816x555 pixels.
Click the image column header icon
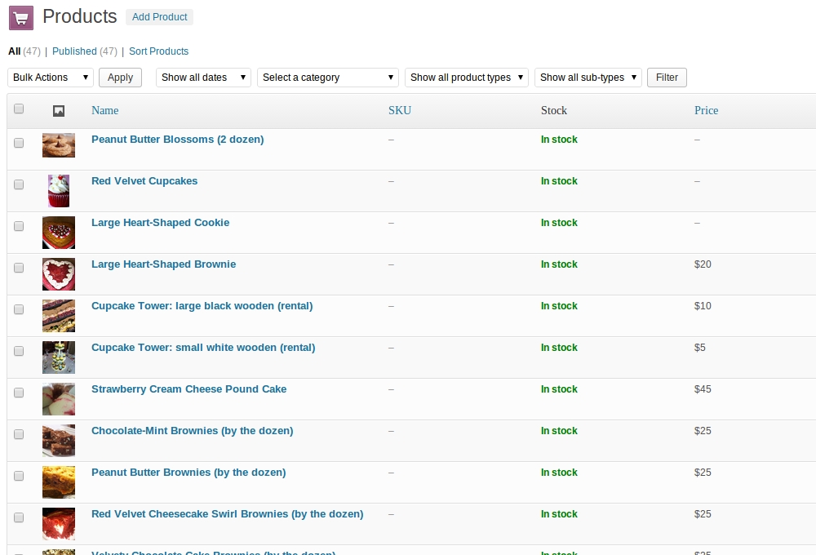tap(59, 111)
